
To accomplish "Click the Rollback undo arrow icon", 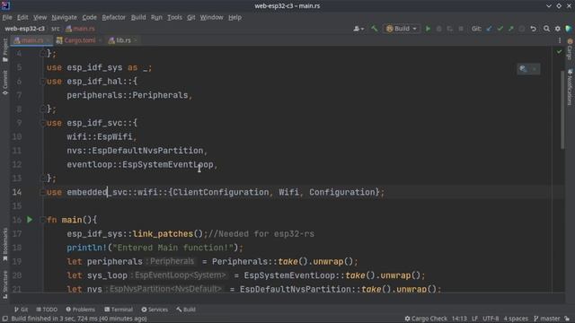I will pos(533,29).
